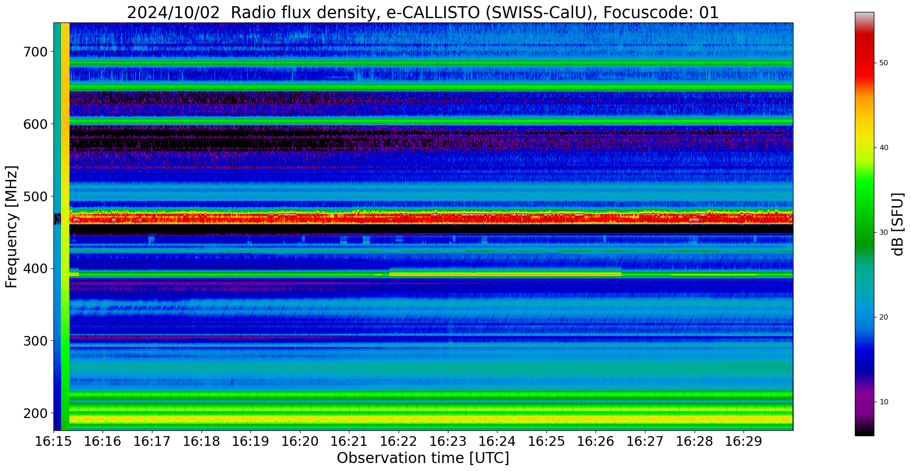This screenshot has height=471, width=911.
Task: Click the black band just below 460 MHz
Action: tap(431, 229)
